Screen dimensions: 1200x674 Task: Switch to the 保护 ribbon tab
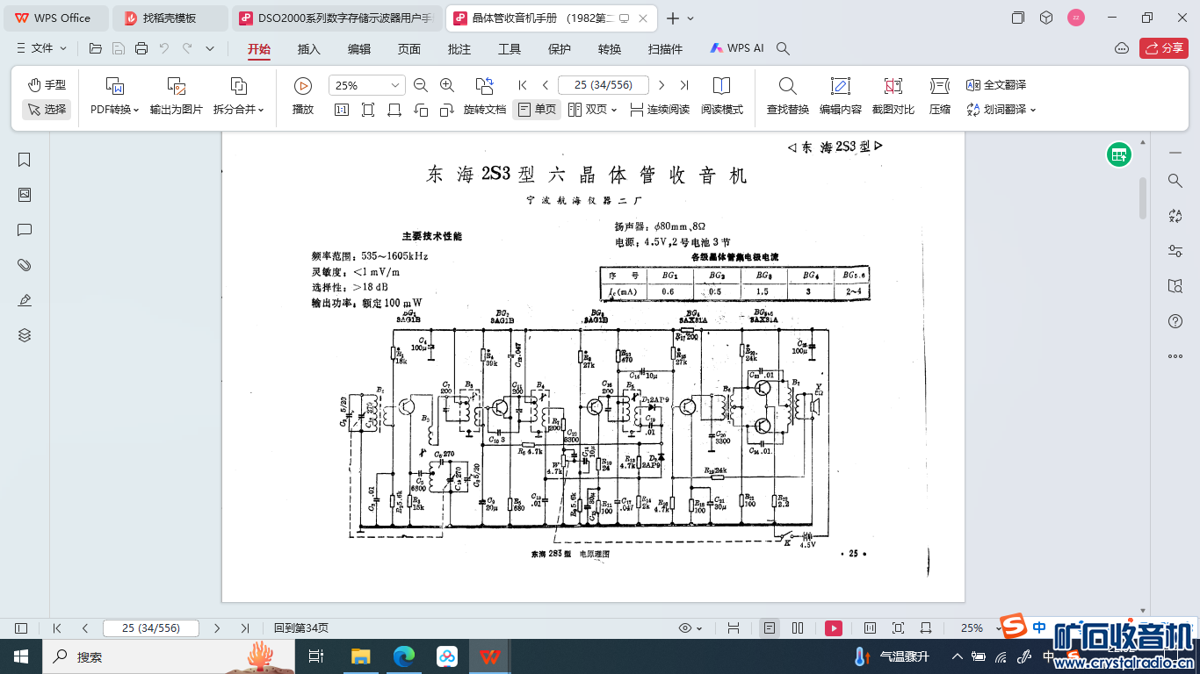pos(560,49)
